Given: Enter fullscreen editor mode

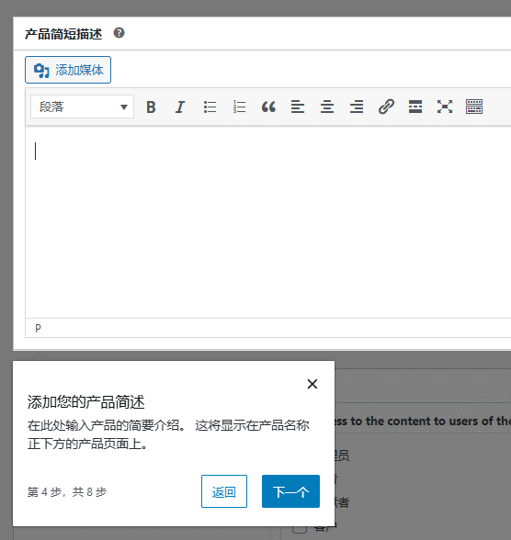Looking at the screenshot, I should pyautogui.click(x=445, y=107).
